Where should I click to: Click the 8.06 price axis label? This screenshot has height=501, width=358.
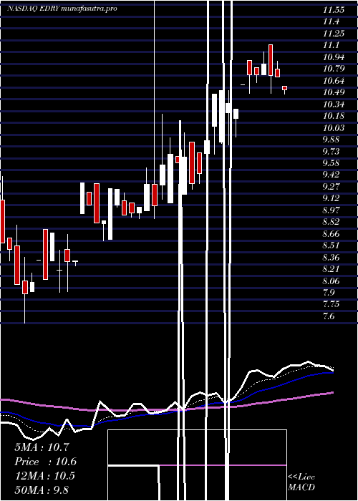pos(331,281)
